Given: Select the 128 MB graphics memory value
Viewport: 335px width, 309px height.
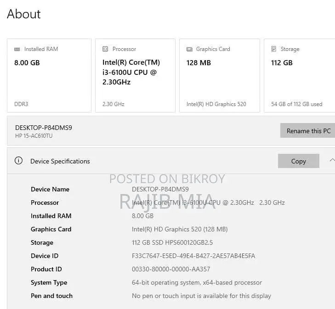Looking at the screenshot, I should click(199, 63).
